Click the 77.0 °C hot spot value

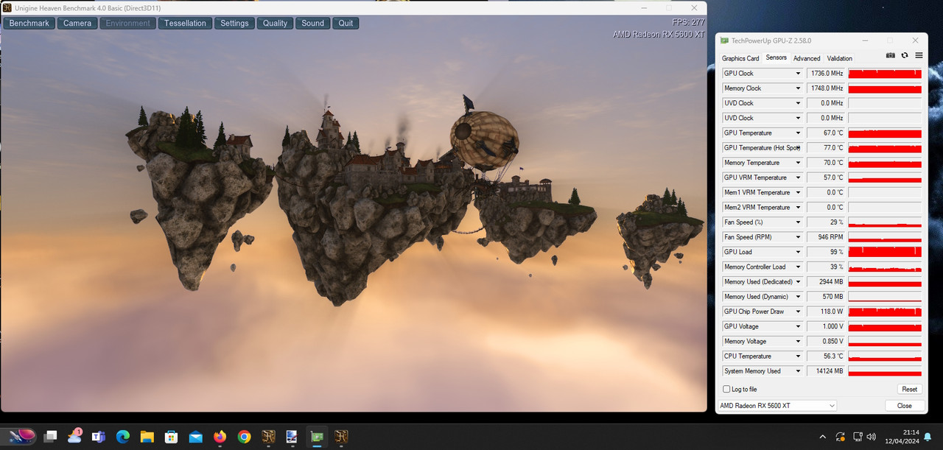[x=826, y=148]
